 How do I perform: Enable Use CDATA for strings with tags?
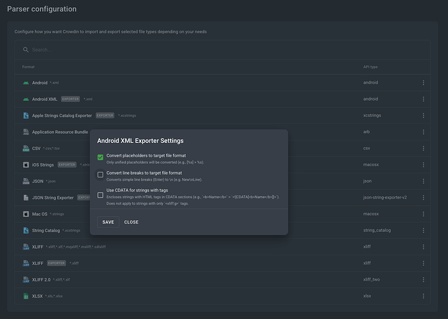[x=100, y=195]
